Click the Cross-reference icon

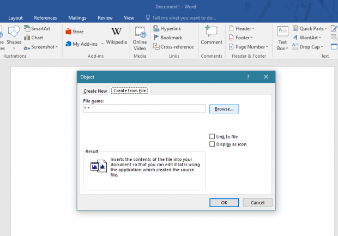[x=155, y=47]
